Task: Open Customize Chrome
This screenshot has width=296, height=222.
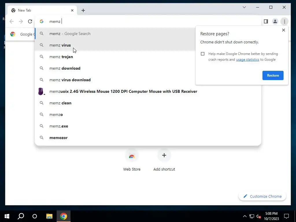Action: 262,196
